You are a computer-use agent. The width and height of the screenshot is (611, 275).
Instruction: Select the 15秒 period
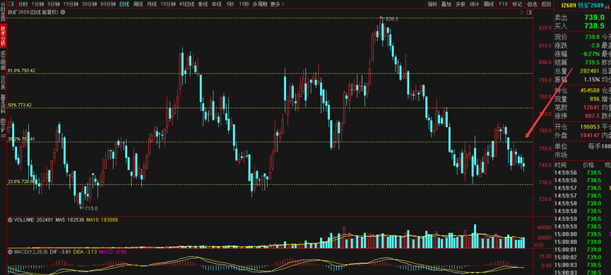[244, 4]
